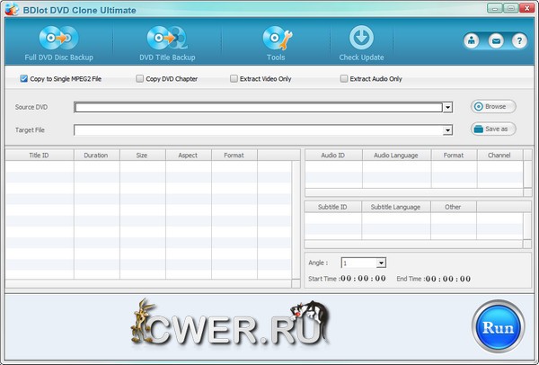Click the Duration column header
Viewport: 539px width, 365px height.
coord(96,156)
